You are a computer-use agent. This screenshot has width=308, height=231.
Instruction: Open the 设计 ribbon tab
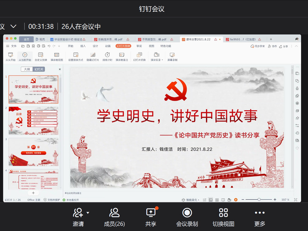(x=95, y=46)
